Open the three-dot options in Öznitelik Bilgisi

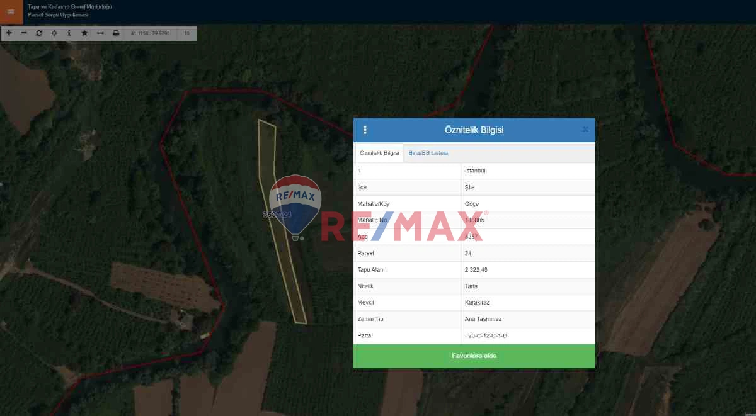[x=365, y=130]
